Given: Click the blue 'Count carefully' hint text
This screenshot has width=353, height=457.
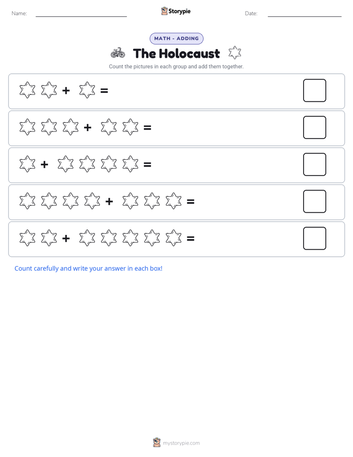Looking at the screenshot, I should (88, 269).
